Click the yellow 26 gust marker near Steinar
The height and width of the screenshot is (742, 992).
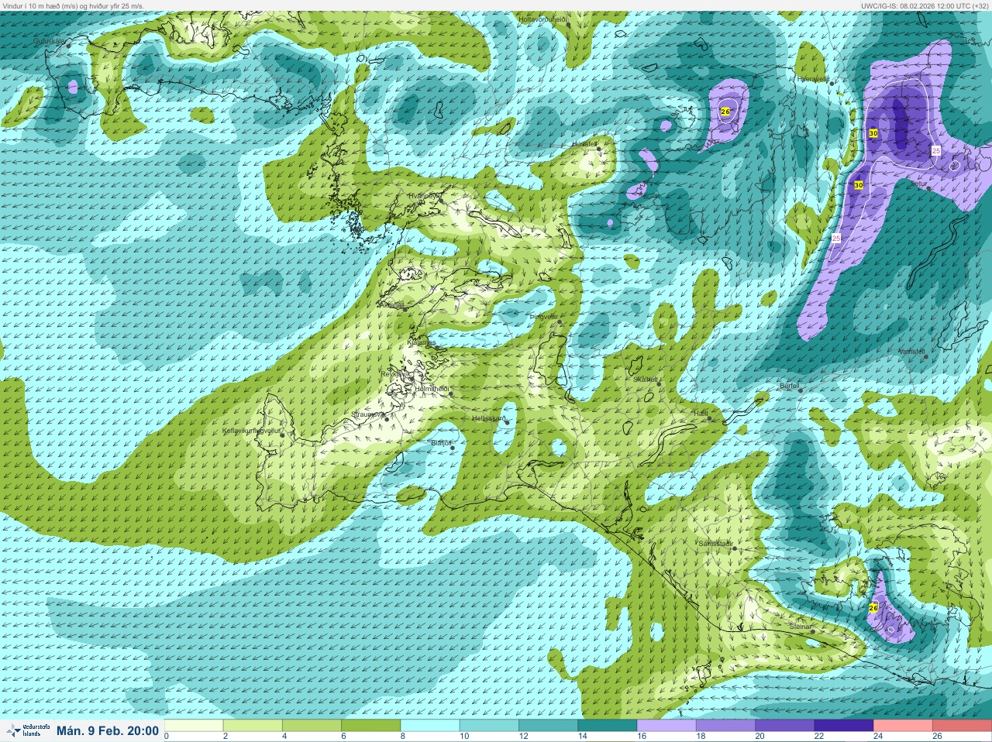[x=873, y=608]
